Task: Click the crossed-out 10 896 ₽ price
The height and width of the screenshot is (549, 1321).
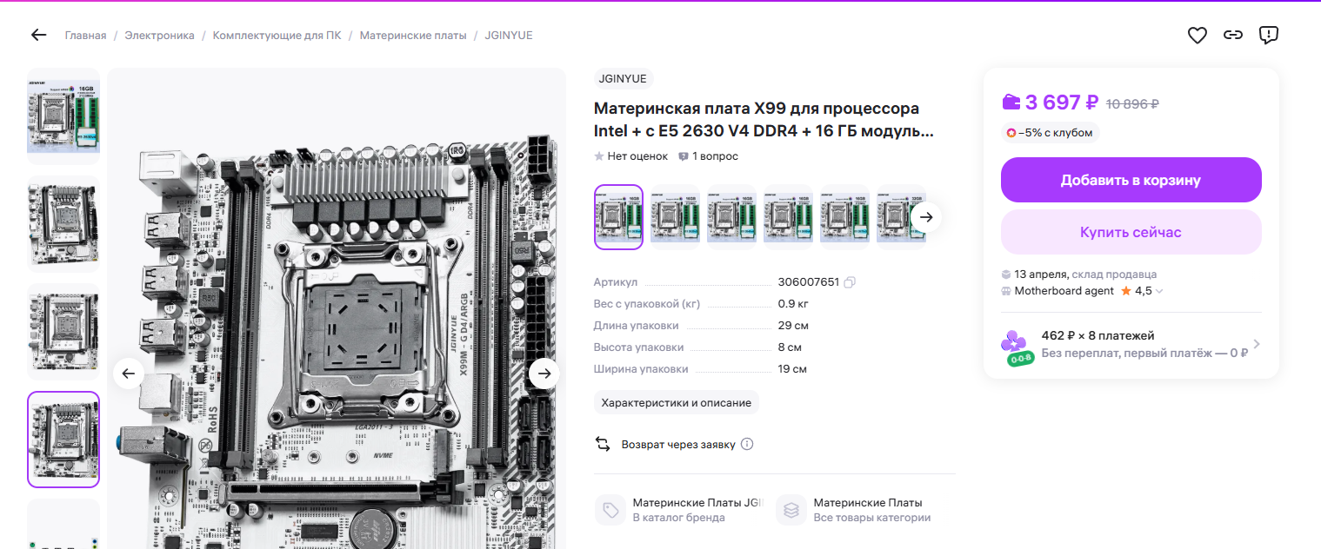Action: 1132,103
